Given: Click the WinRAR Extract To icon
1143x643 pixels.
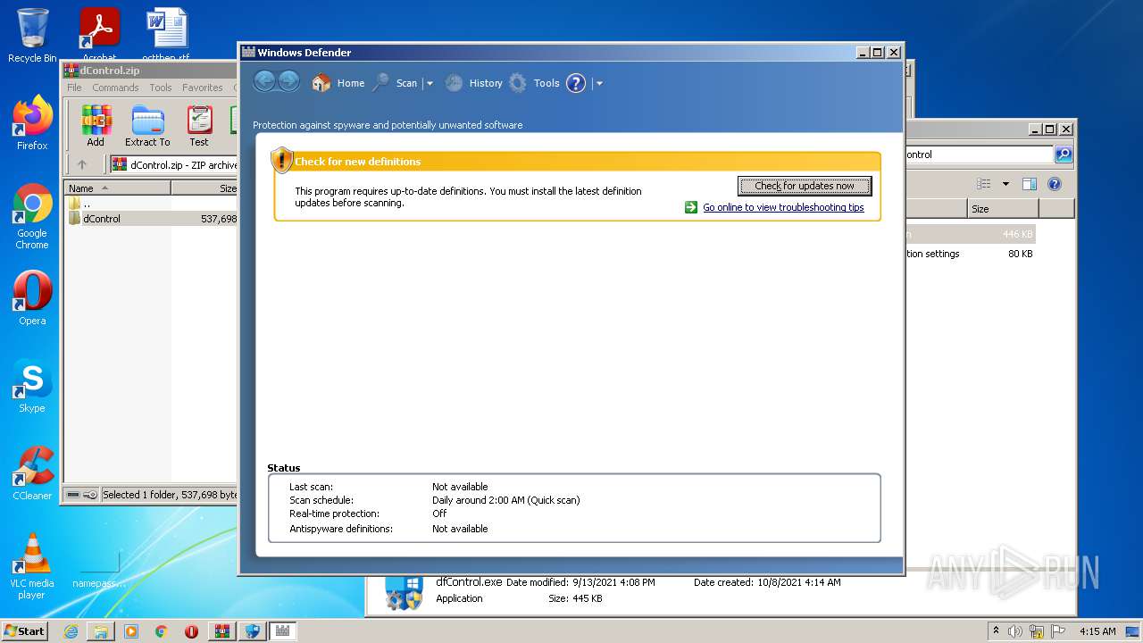Looking at the screenshot, I should click(x=147, y=126).
